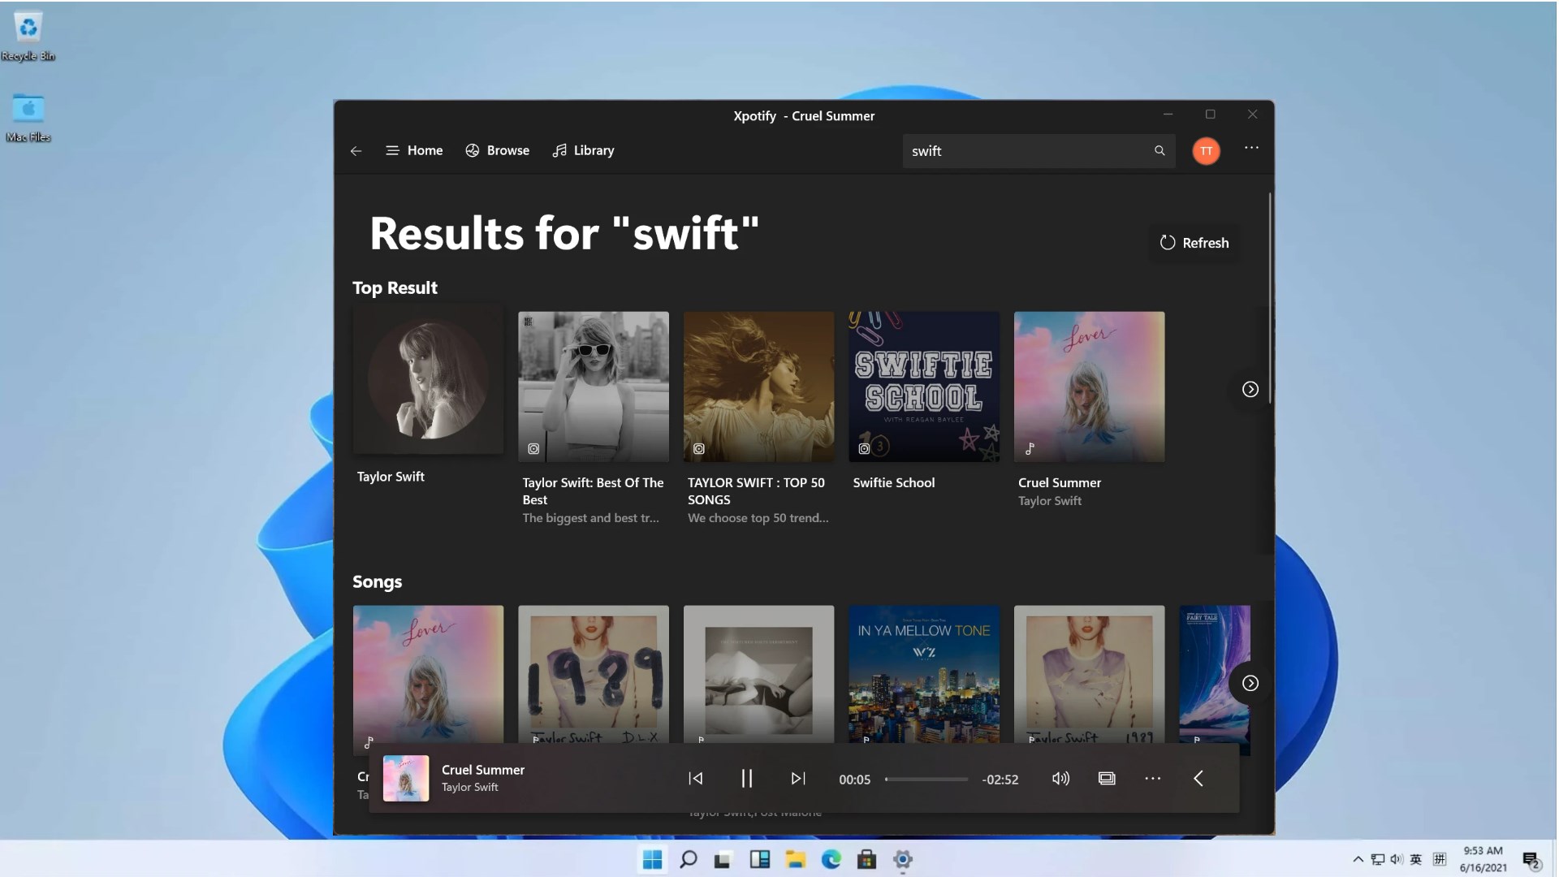Click the playback progress slider

click(x=926, y=780)
